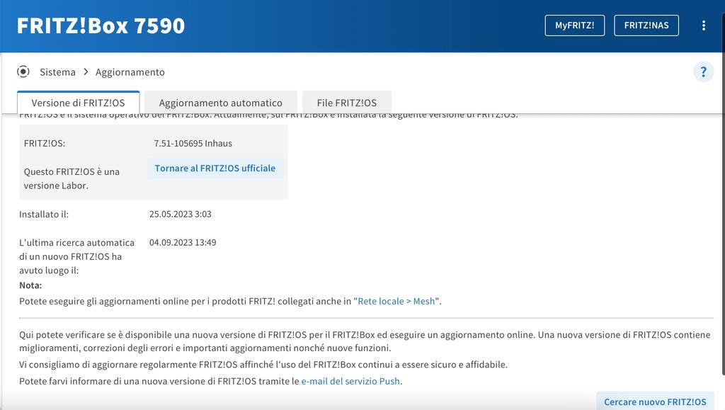725x410 pixels.
Task: Go to Sistema in breadcrumb
Action: [57, 72]
